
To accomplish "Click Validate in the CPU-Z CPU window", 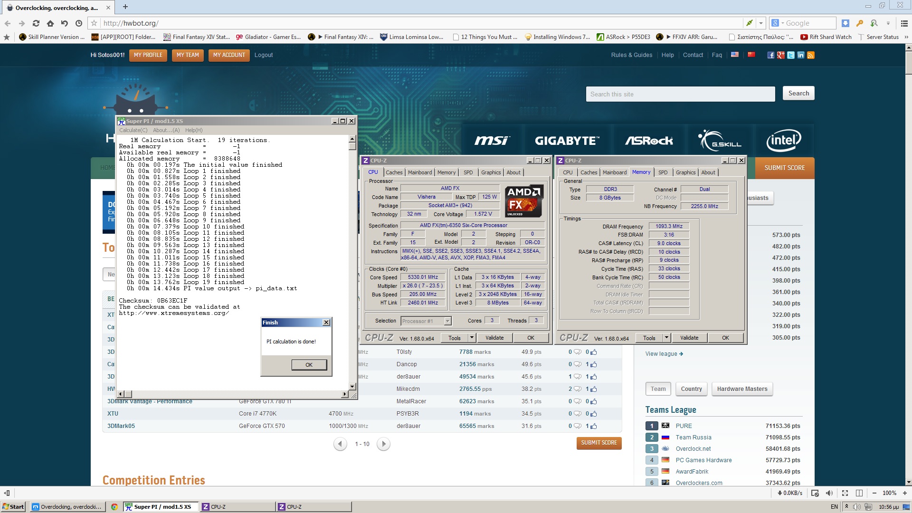I will [x=494, y=338].
